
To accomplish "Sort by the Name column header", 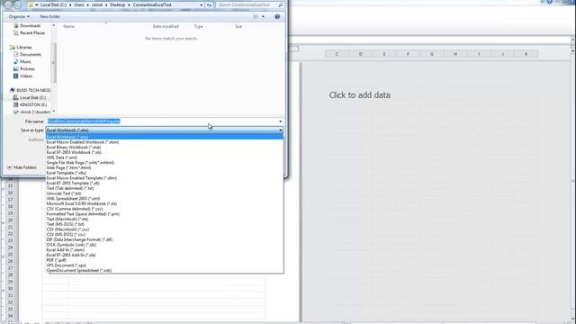I will point(68,26).
